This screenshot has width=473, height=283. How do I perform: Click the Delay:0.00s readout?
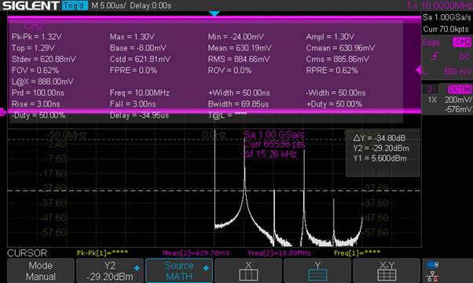coord(151,5)
